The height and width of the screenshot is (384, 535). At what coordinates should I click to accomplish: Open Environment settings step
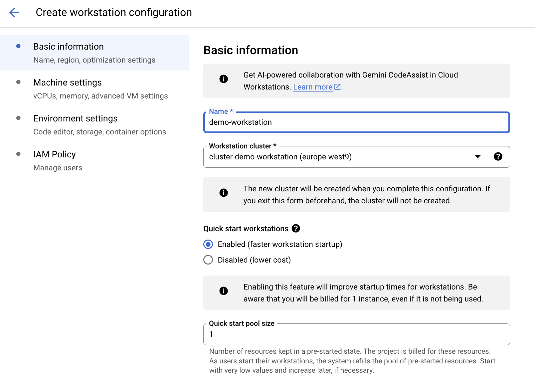tap(76, 118)
